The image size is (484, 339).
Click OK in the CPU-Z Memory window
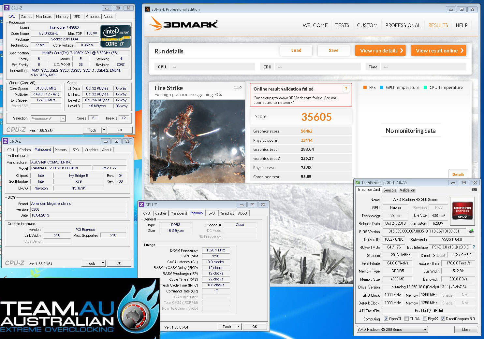pyautogui.click(x=255, y=327)
